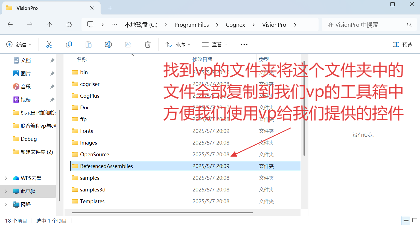Add a new tab with plus icon
This screenshot has height=225, width=420.
pyautogui.click(x=110, y=8)
